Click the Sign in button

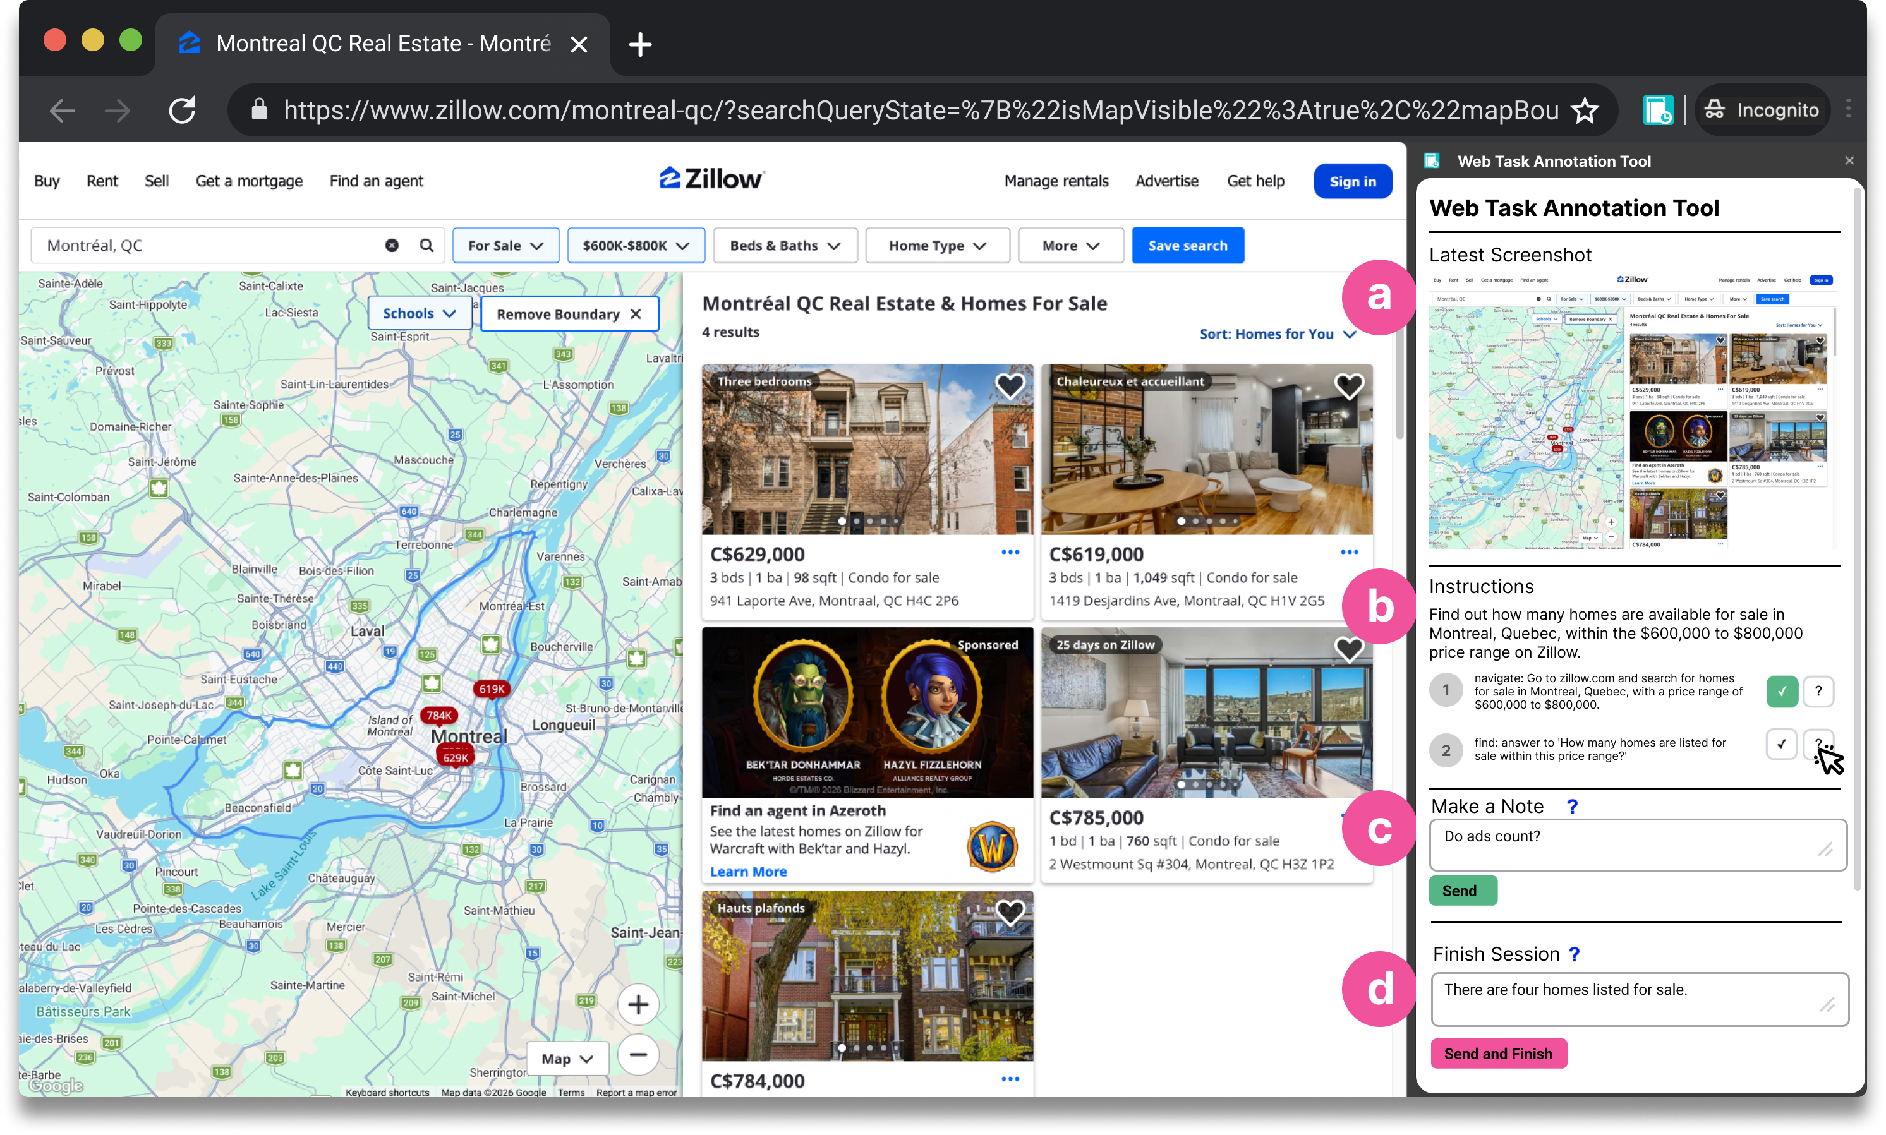(x=1353, y=181)
